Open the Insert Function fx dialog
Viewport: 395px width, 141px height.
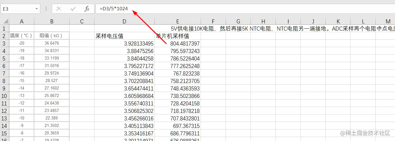coord(87,9)
